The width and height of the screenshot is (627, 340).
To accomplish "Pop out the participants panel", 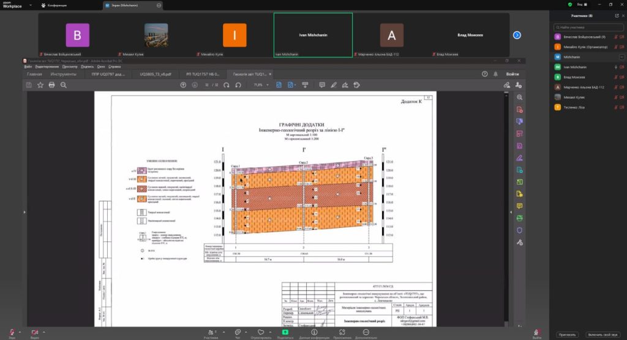I will pyautogui.click(x=616, y=15).
